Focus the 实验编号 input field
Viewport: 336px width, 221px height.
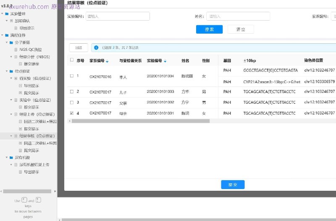point(118,16)
